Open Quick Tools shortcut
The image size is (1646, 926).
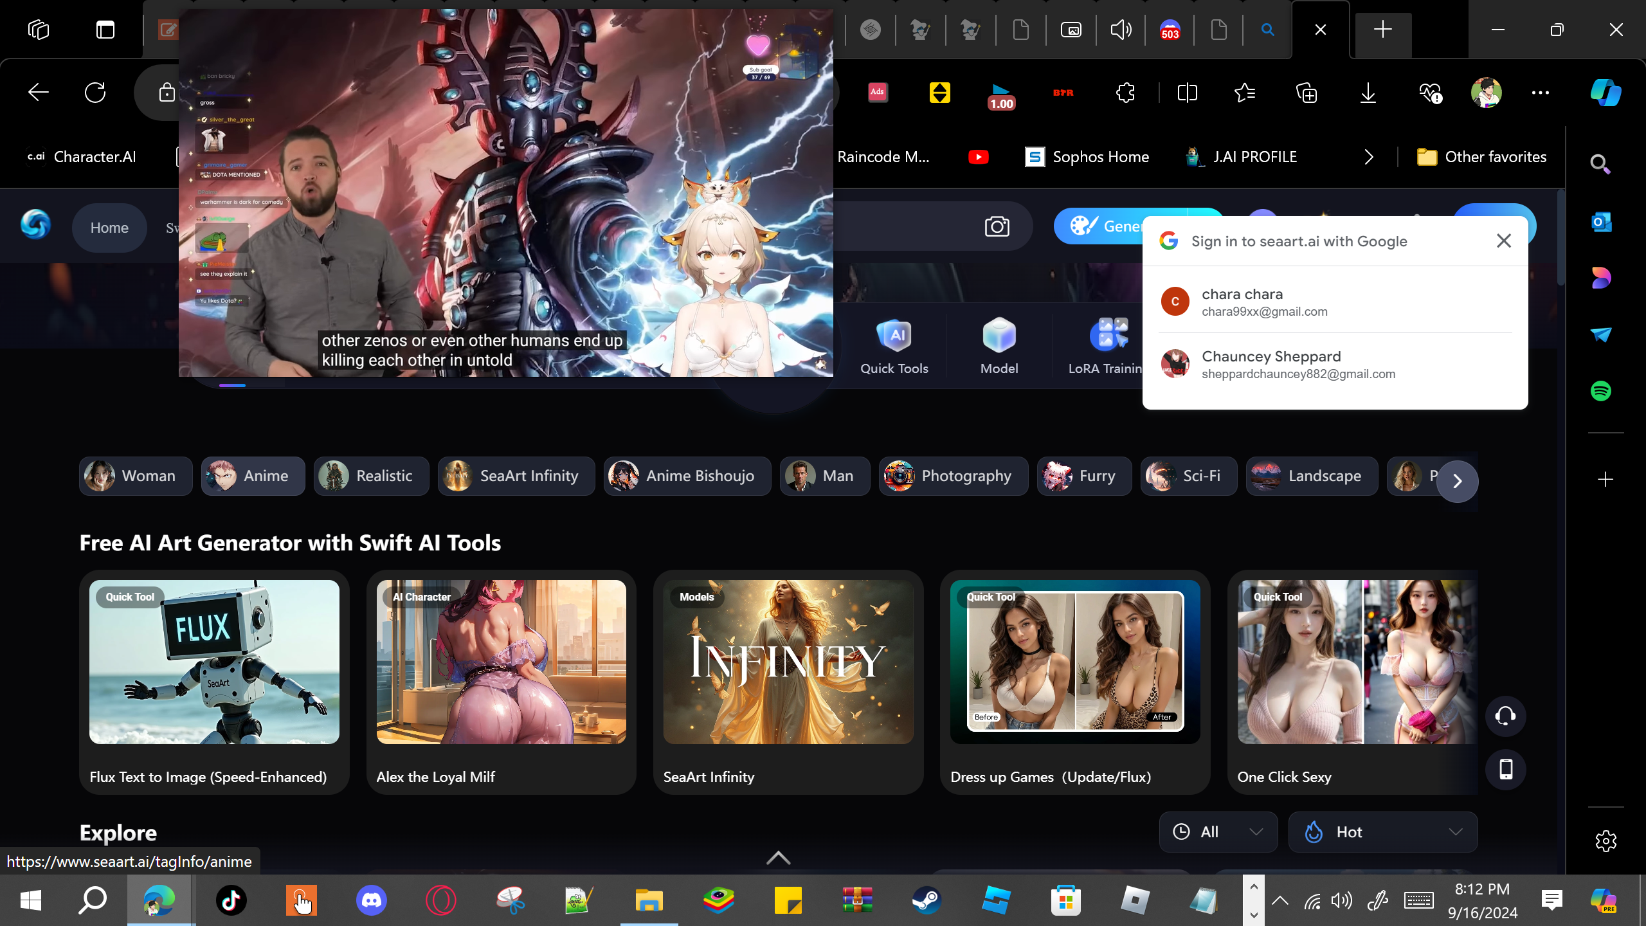pos(894,346)
